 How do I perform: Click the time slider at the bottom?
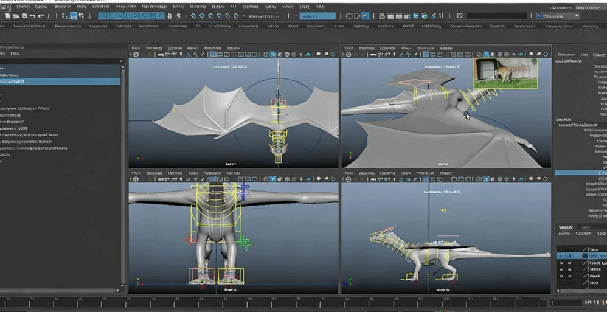[274, 302]
